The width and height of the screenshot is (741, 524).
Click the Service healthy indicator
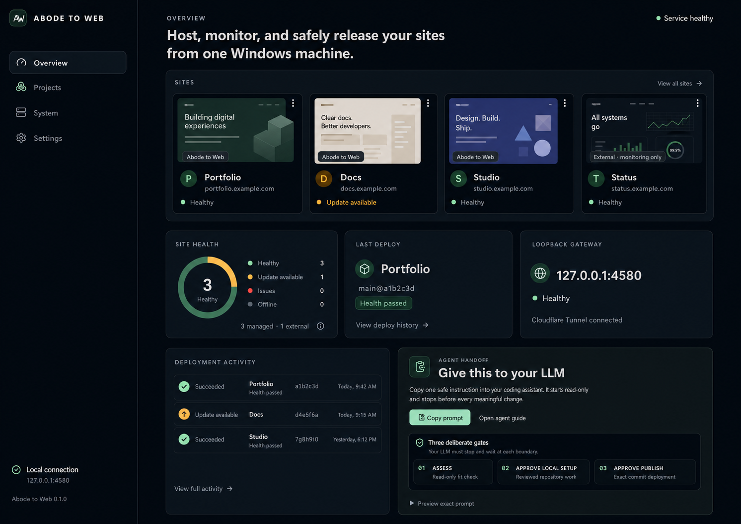pyautogui.click(x=684, y=18)
